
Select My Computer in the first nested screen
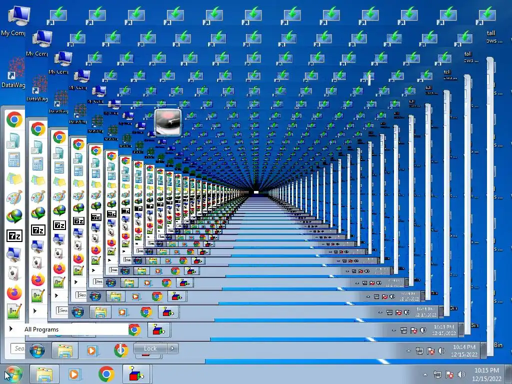tap(42, 39)
